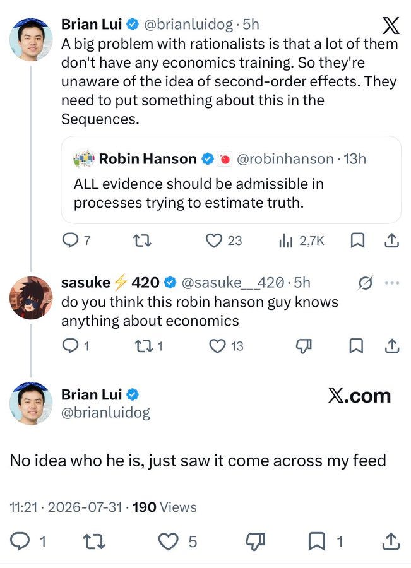Reply to Brian Lui's first tweet
The width and height of the screenshot is (411, 568).
pos(76,240)
